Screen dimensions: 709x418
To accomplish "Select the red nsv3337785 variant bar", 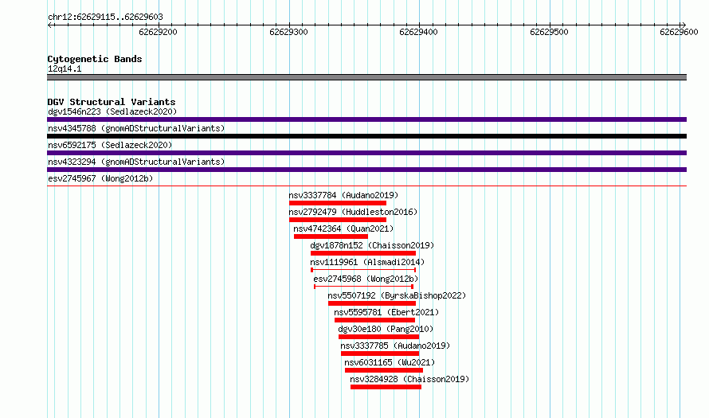I will point(380,354).
